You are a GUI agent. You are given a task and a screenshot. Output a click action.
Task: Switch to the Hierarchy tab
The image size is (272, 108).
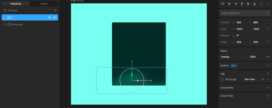click(x=16, y=4)
